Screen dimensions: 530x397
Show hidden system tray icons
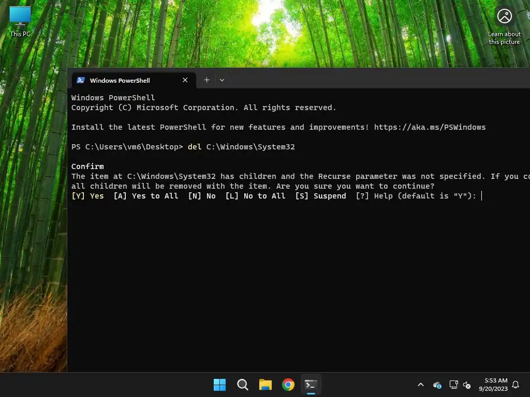(421, 385)
